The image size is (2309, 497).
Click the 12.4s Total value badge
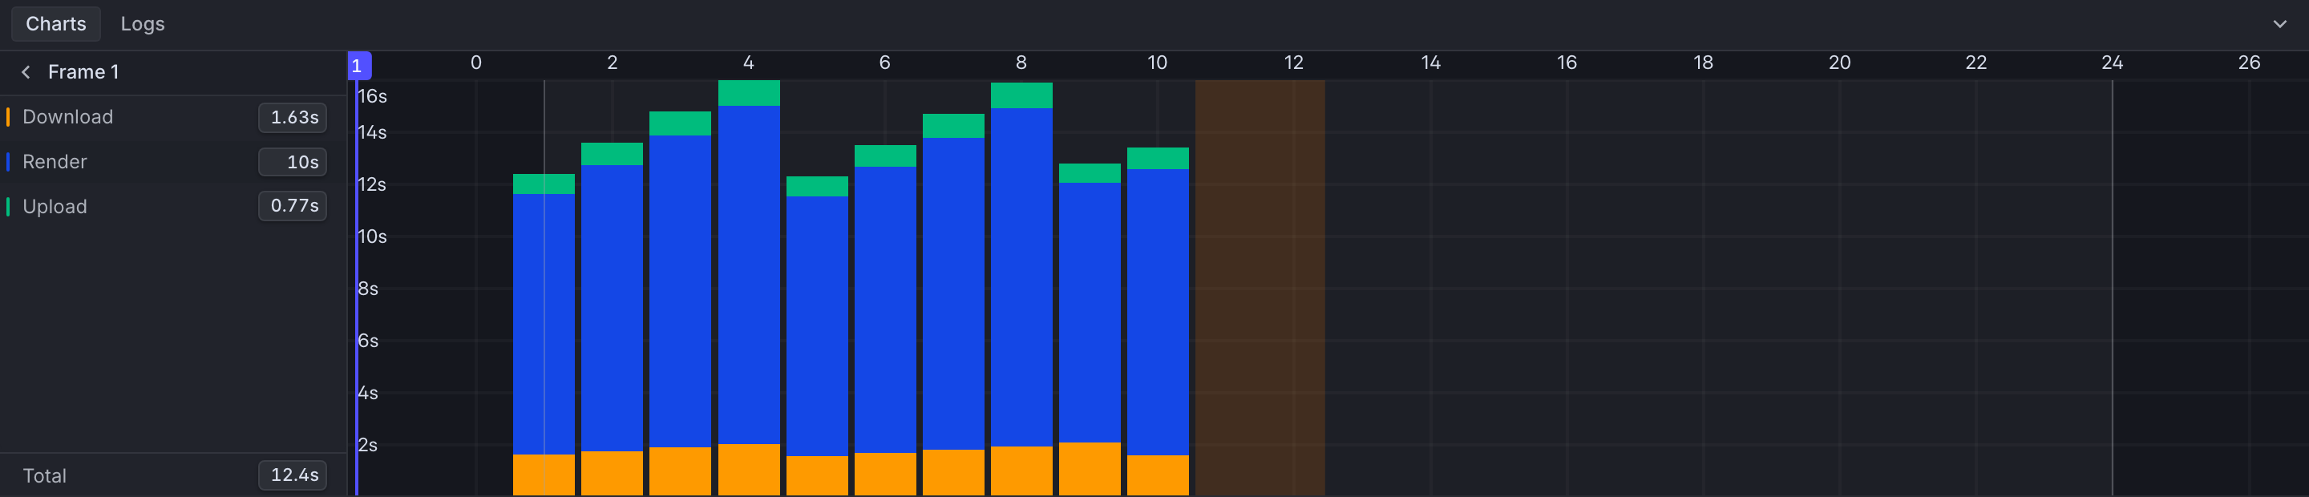click(293, 475)
